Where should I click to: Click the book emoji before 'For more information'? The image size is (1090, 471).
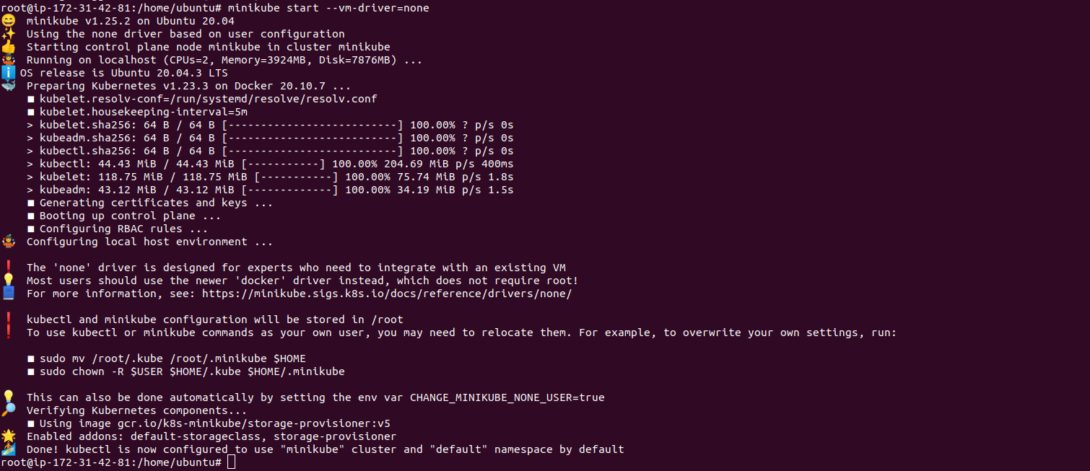[x=8, y=294]
